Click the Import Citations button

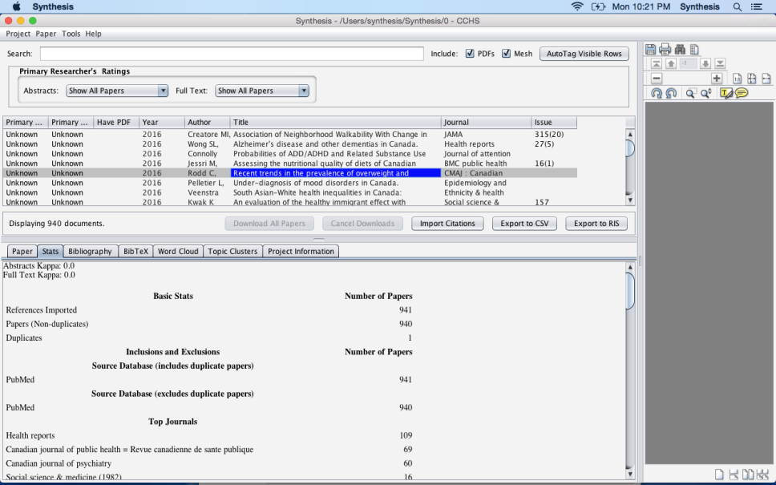(447, 223)
